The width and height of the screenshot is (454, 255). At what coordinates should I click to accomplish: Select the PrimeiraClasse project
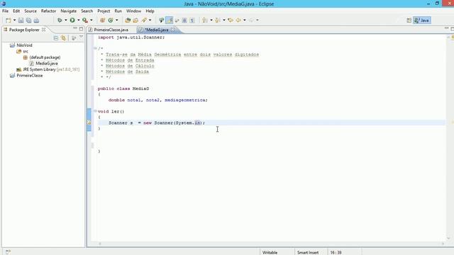[x=30, y=76]
